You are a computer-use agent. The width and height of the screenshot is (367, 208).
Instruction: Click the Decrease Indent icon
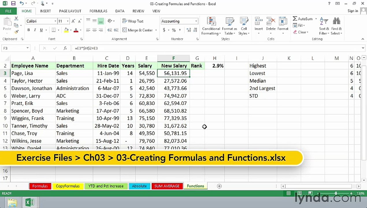[x=110, y=30]
